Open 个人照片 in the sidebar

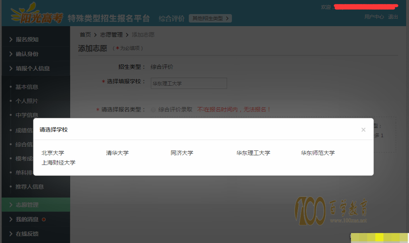[x=27, y=101]
